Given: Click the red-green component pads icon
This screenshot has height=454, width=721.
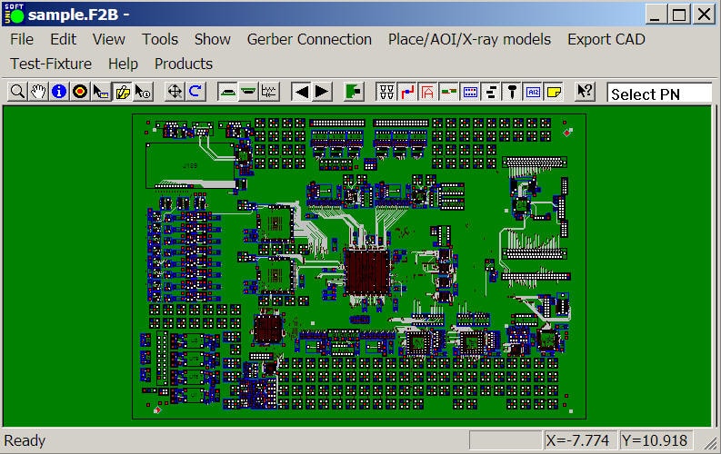Looking at the screenshot, I should point(449,92).
